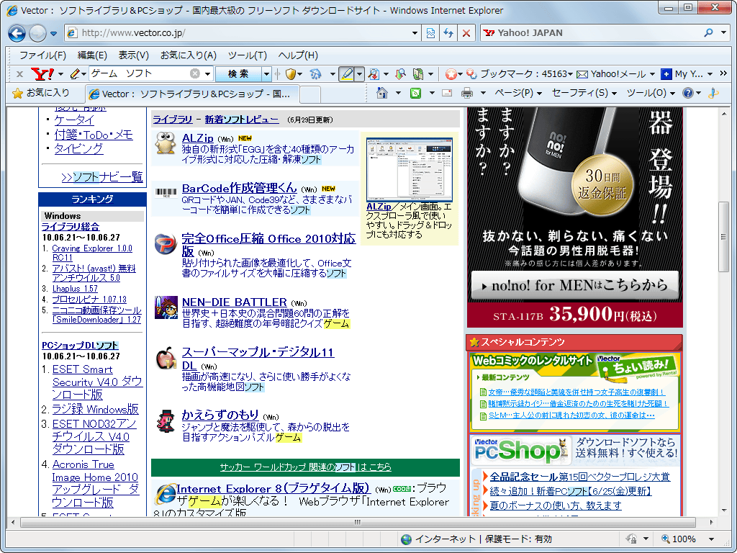Click the green RSS feeds icon
Image resolution: width=737 pixels, height=553 pixels.
coord(415,93)
